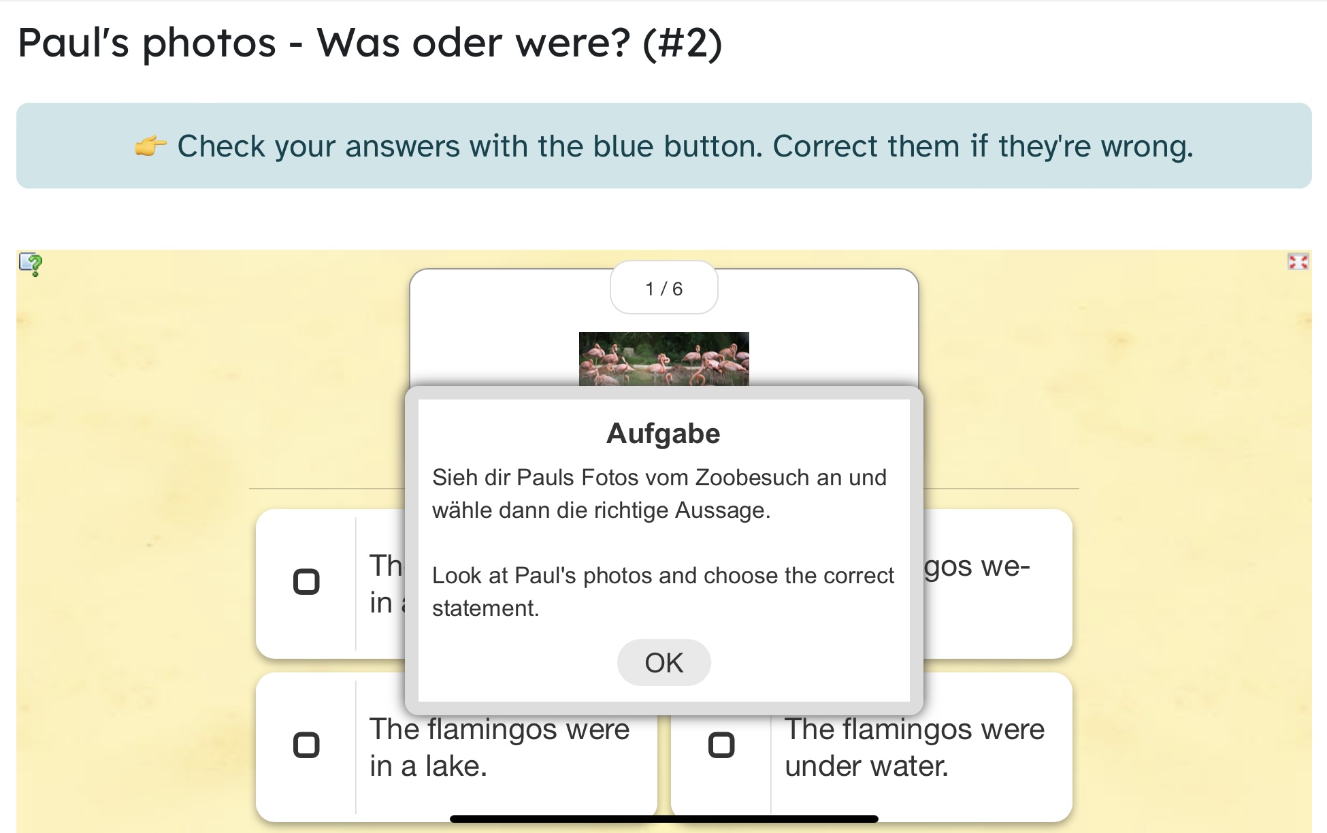Screen dimensions: 1327x833
Task: Check the box on the upper-left answer card
Action: tap(306, 582)
